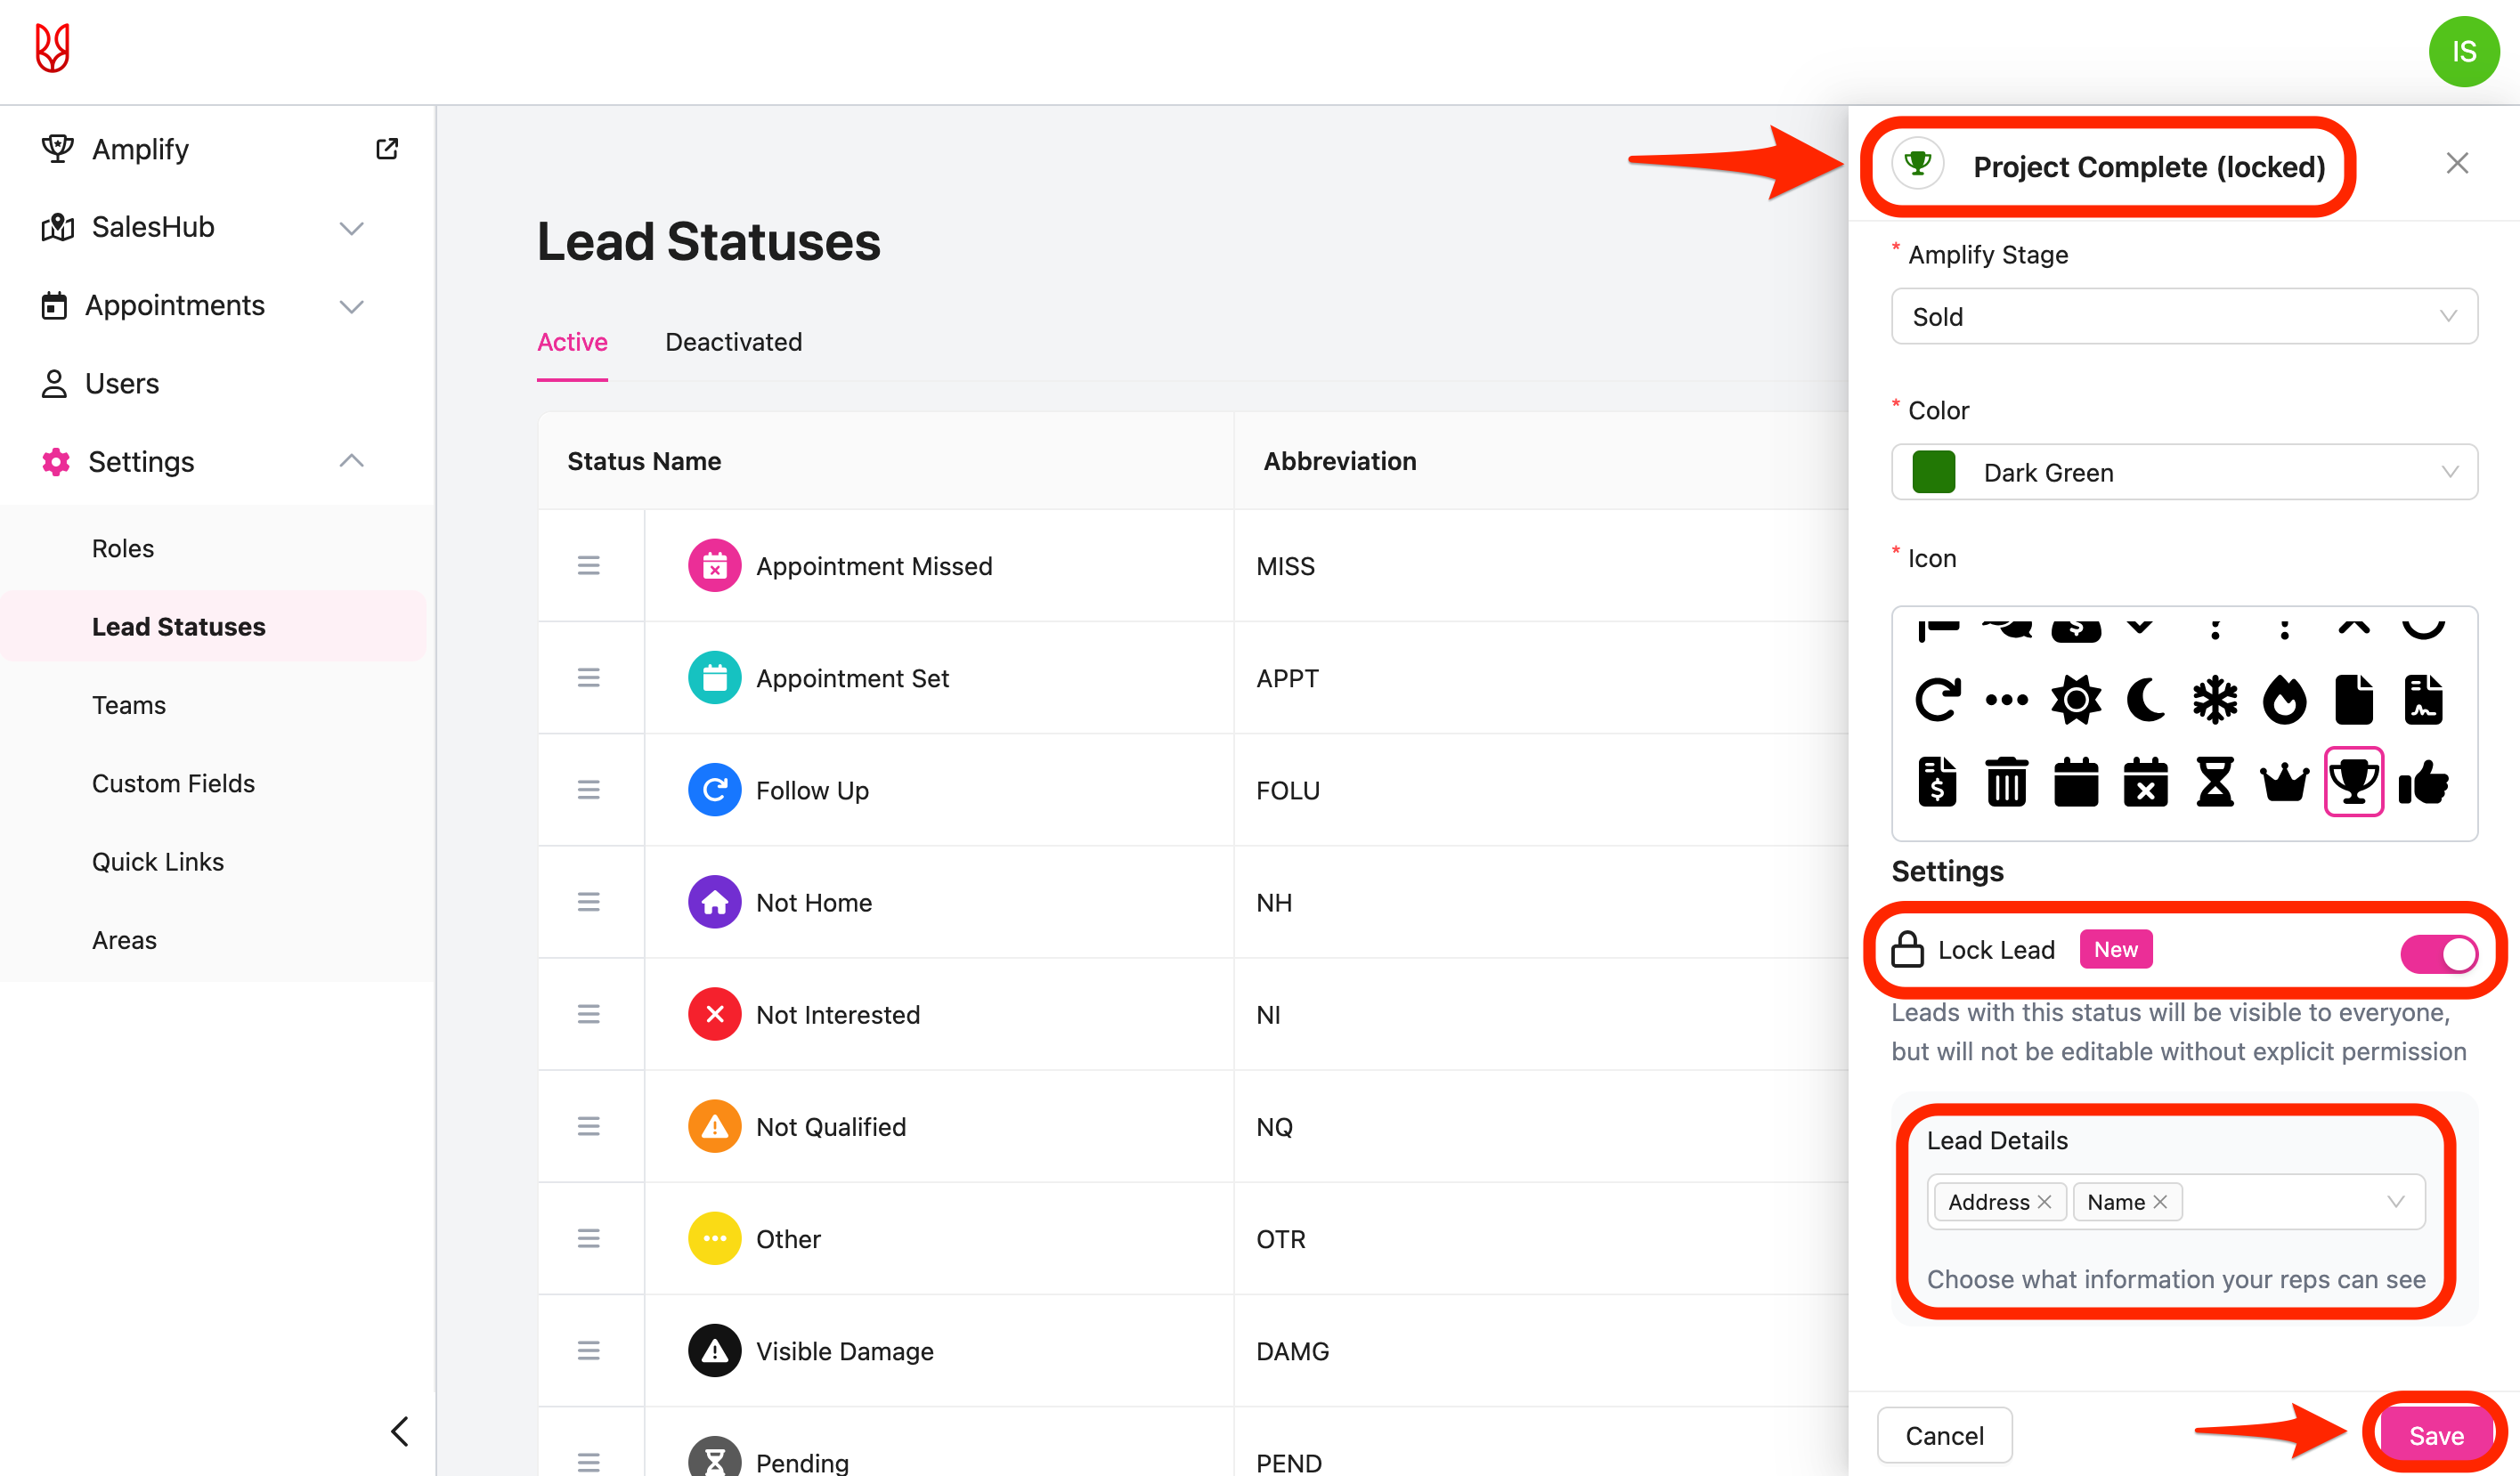Select the hourglass icon

[2214, 782]
